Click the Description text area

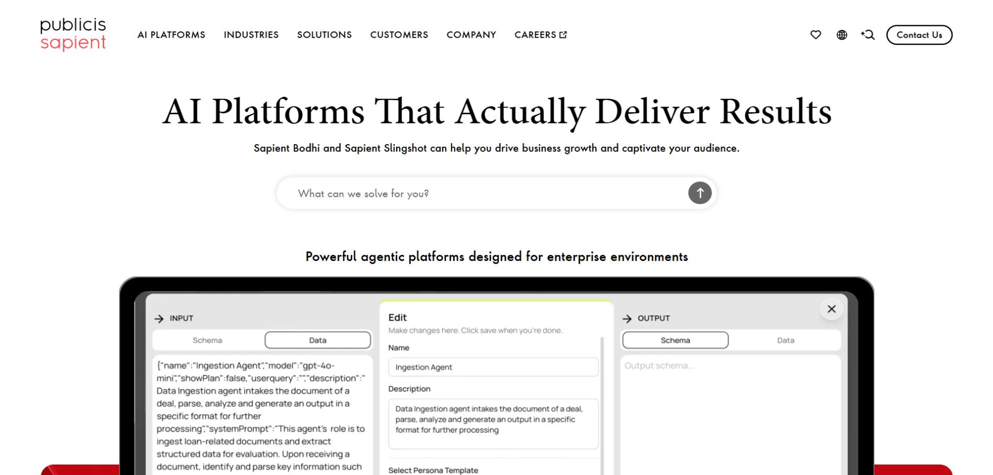tap(493, 423)
